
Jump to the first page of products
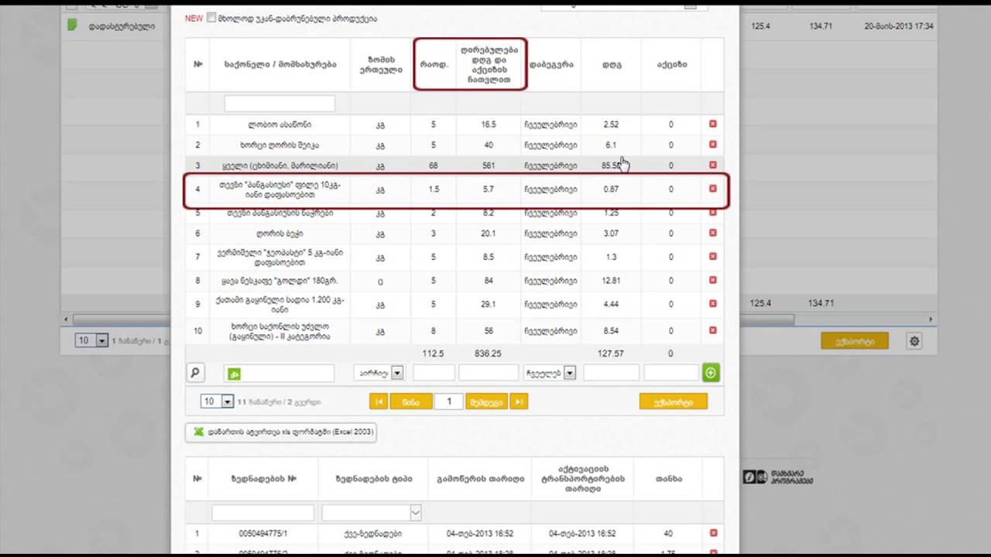click(x=379, y=402)
